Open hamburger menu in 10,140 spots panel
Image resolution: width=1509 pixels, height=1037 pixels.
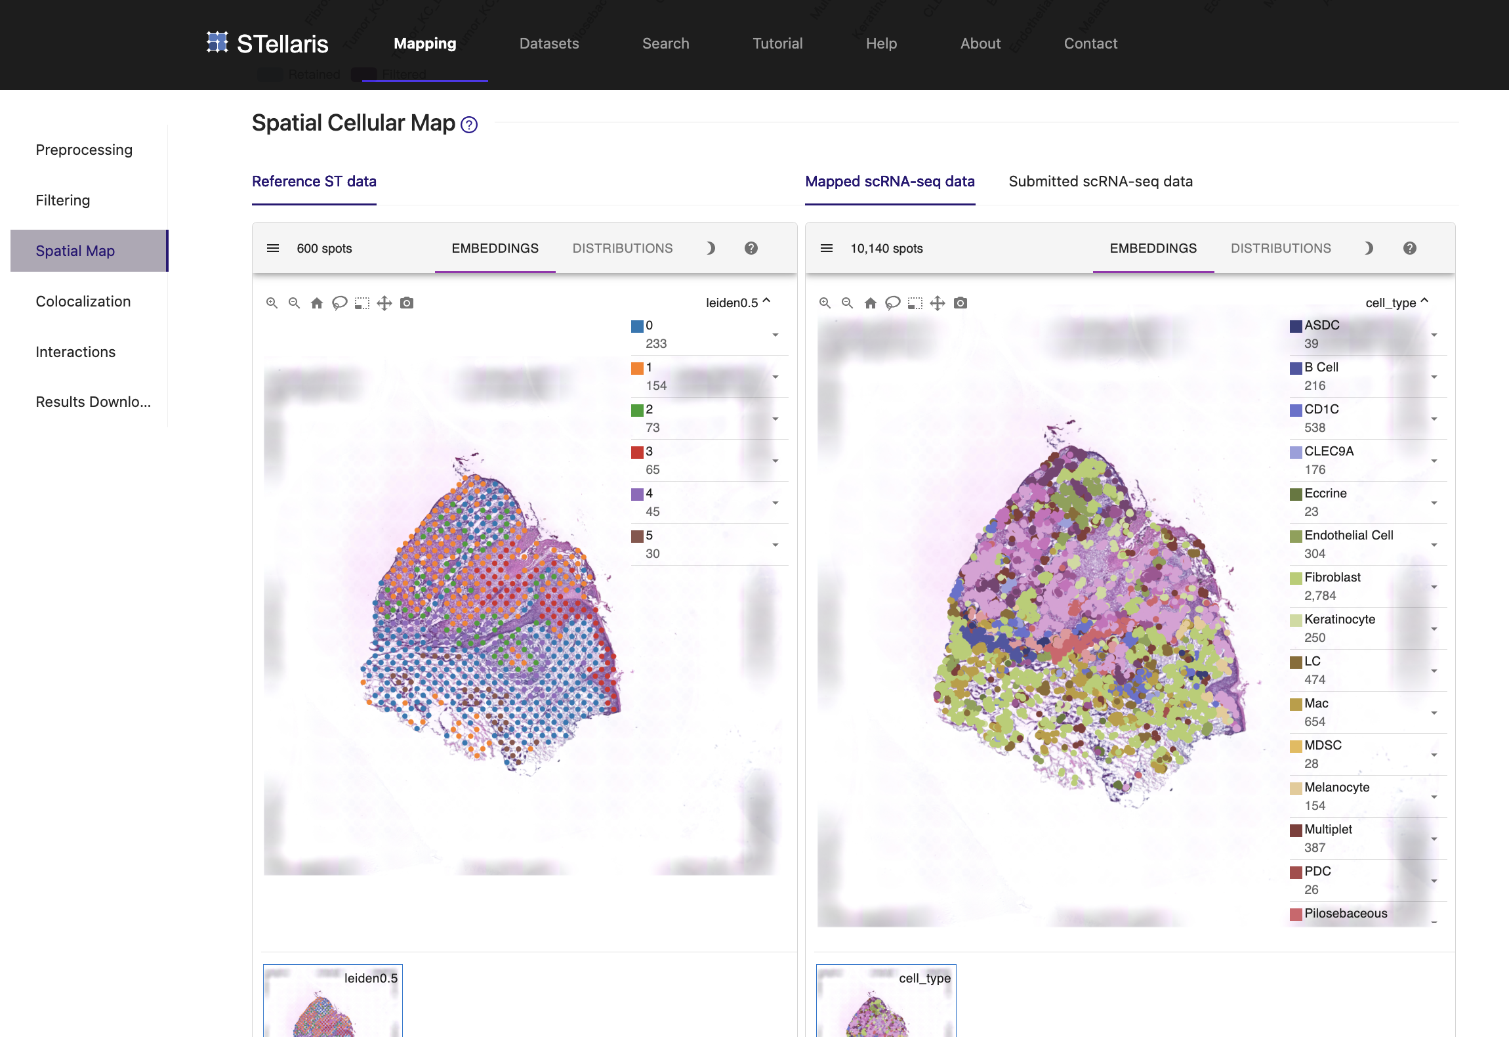click(x=827, y=248)
